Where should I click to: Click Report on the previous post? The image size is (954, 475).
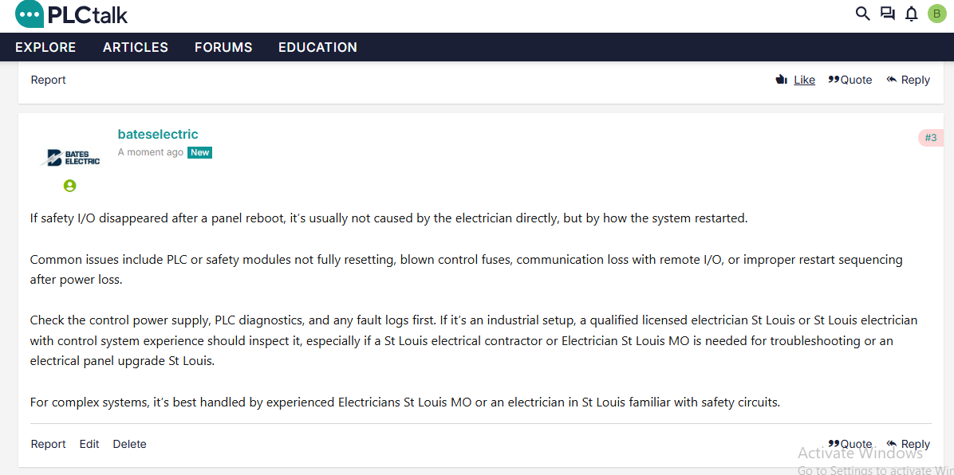[x=48, y=80]
